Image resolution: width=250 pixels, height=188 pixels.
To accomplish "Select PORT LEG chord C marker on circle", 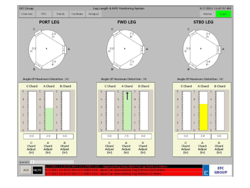I will (x=38, y=33).
